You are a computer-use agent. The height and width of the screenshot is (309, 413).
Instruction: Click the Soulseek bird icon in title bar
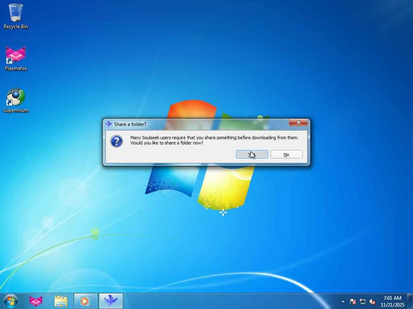(x=108, y=124)
